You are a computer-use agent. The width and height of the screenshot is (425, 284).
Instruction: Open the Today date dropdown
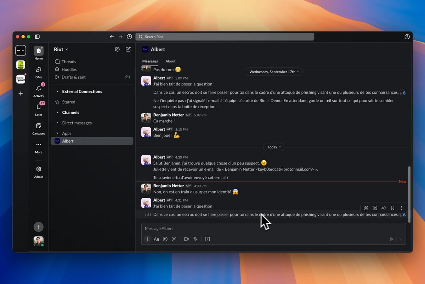click(x=273, y=147)
